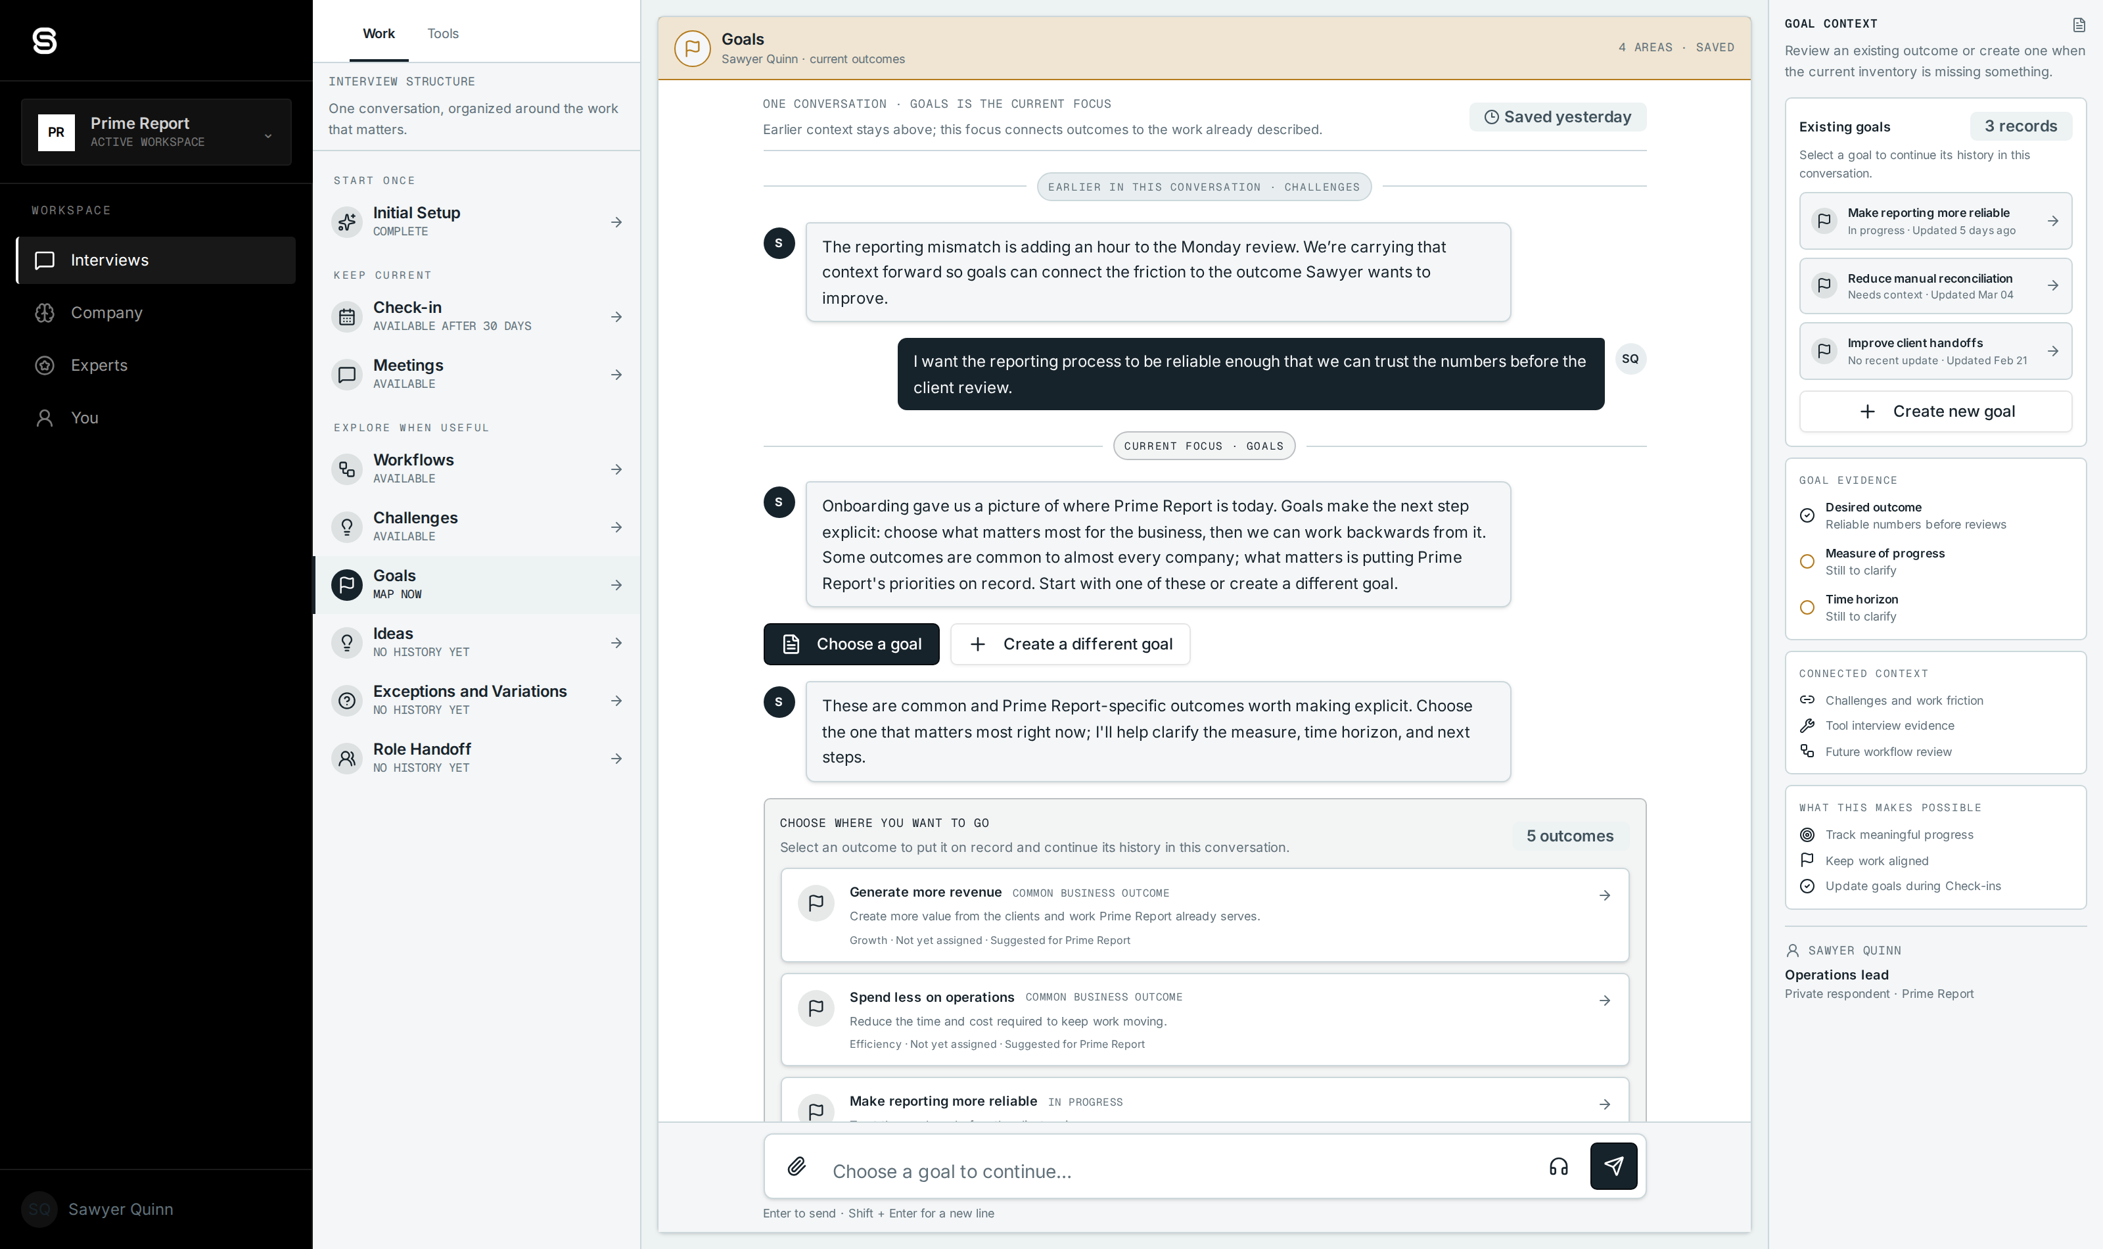Expand the Workflows row arrow
This screenshot has height=1249, width=2103.
pyautogui.click(x=616, y=469)
